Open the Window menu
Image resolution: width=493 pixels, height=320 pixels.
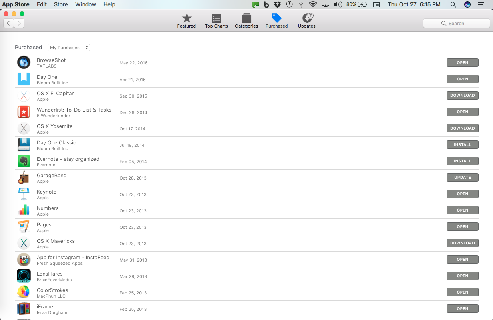(x=86, y=4)
